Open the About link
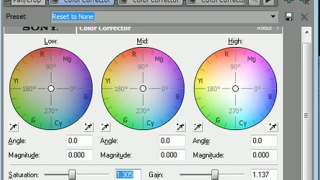The image size is (320, 180). click(x=264, y=28)
